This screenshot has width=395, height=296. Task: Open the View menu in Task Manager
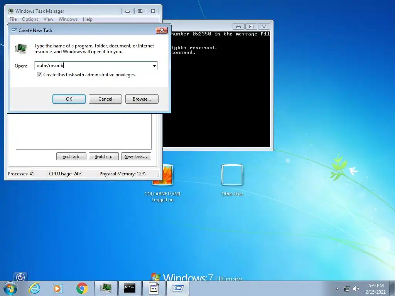[x=48, y=19]
